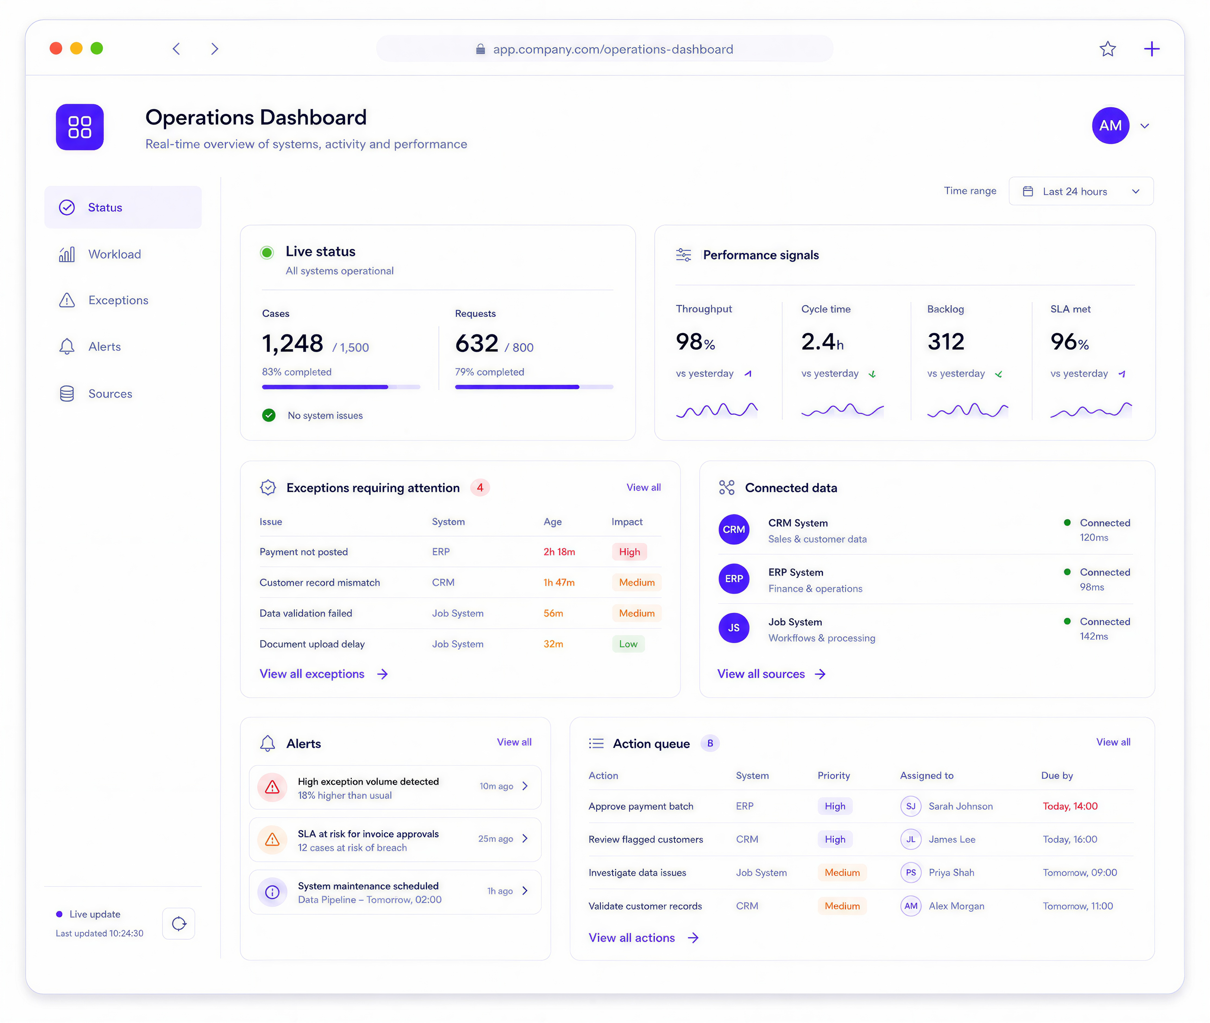1210x1023 pixels.
Task: Click the green Live status indicator dot
Action: 267,252
